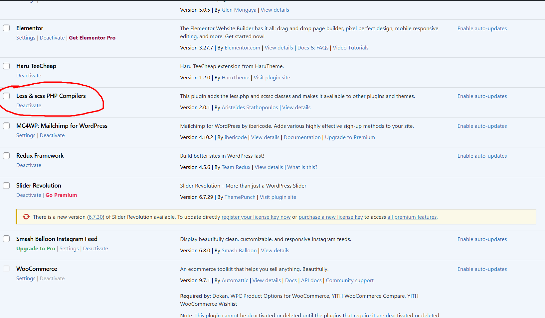Select the Redux Framework checkbox
The width and height of the screenshot is (545, 318).
click(x=6, y=155)
